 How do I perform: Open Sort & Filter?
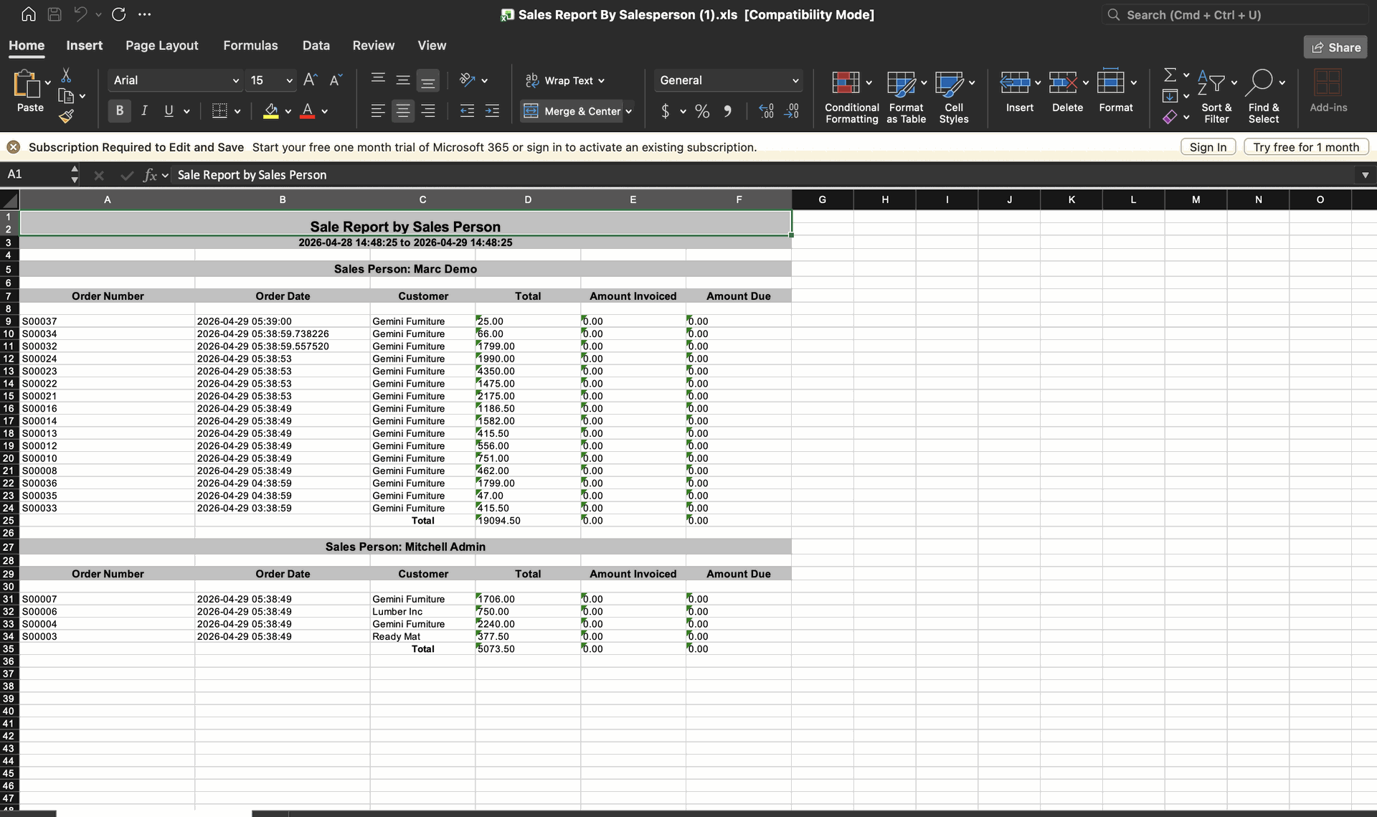pyautogui.click(x=1216, y=97)
